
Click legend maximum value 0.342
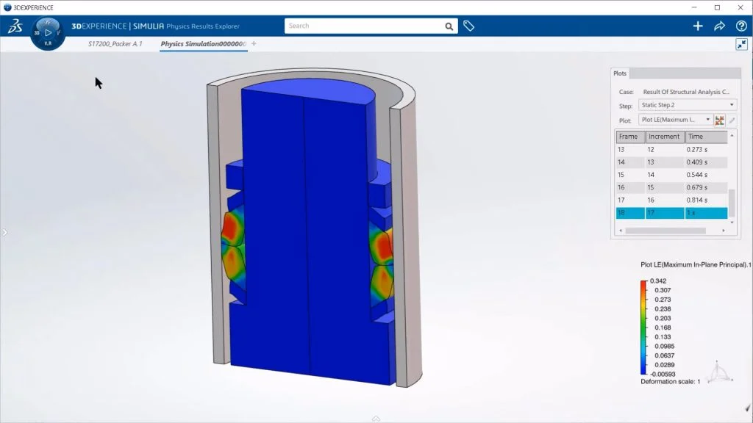pos(658,281)
